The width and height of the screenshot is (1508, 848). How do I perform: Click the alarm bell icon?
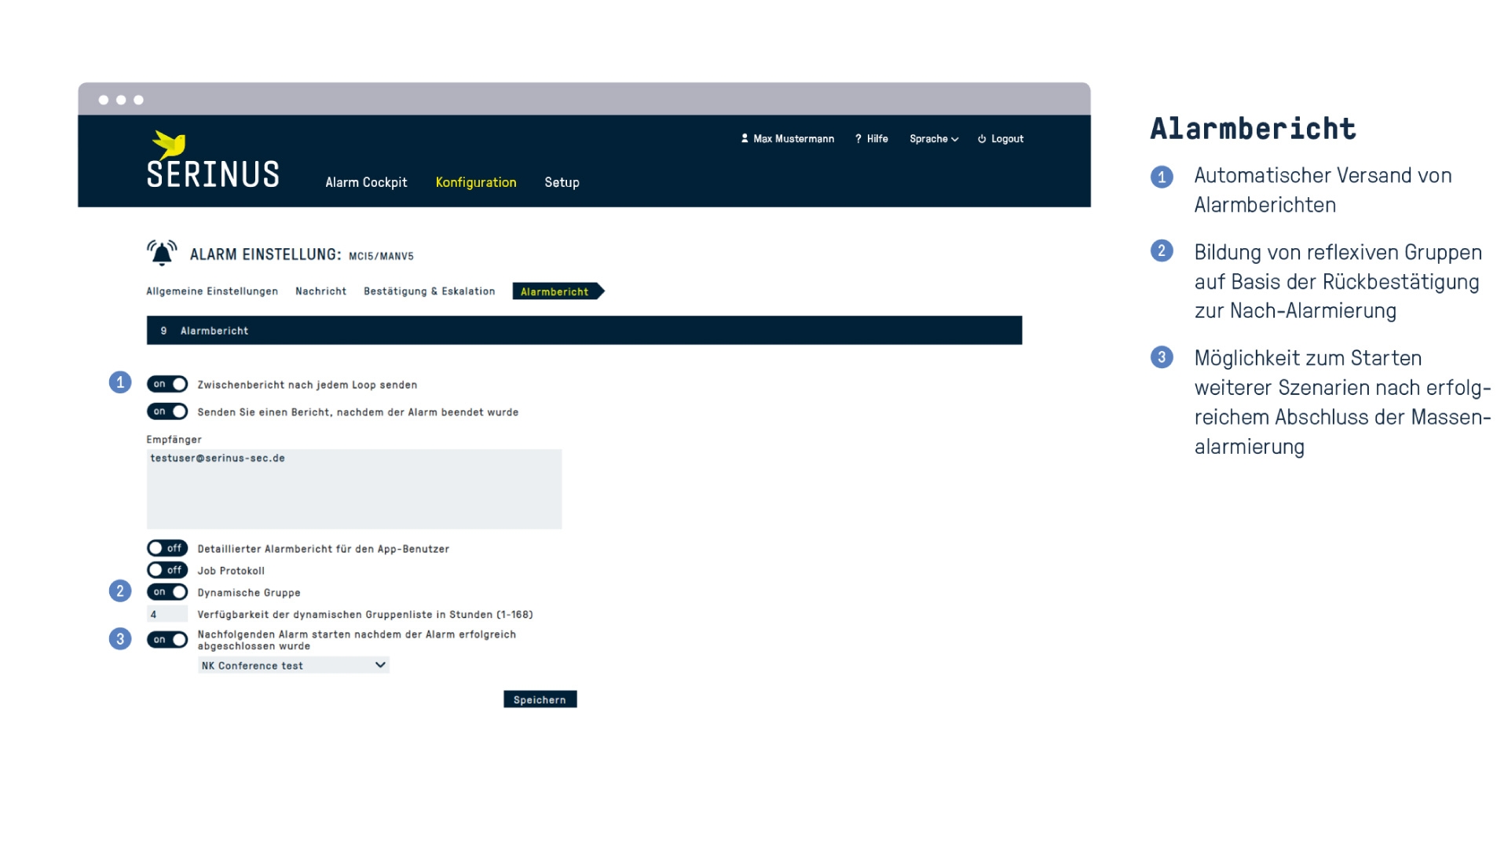(x=162, y=253)
